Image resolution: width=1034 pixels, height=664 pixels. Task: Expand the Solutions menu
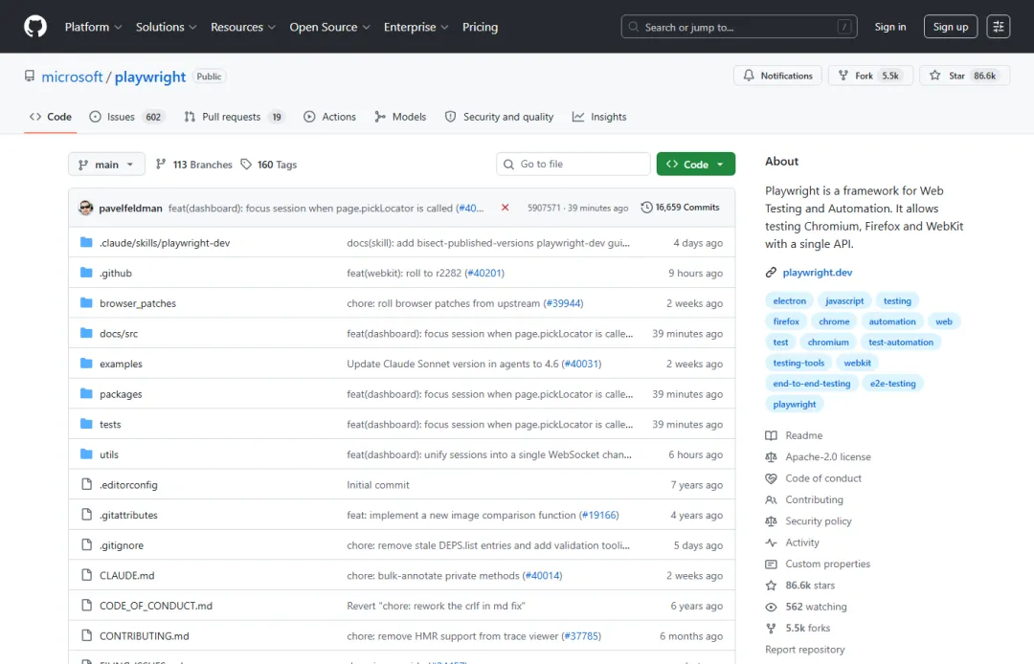167,27
